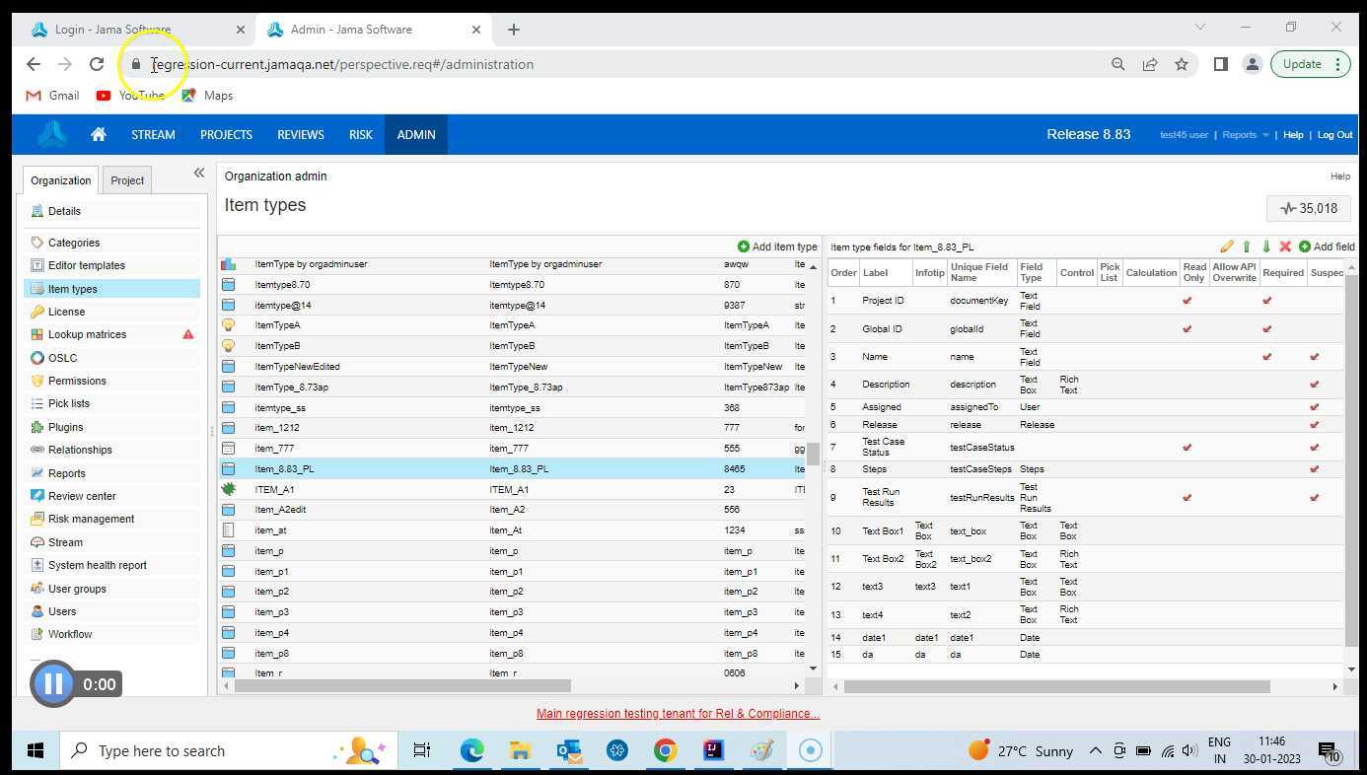Switch to the Project tab

click(126, 179)
